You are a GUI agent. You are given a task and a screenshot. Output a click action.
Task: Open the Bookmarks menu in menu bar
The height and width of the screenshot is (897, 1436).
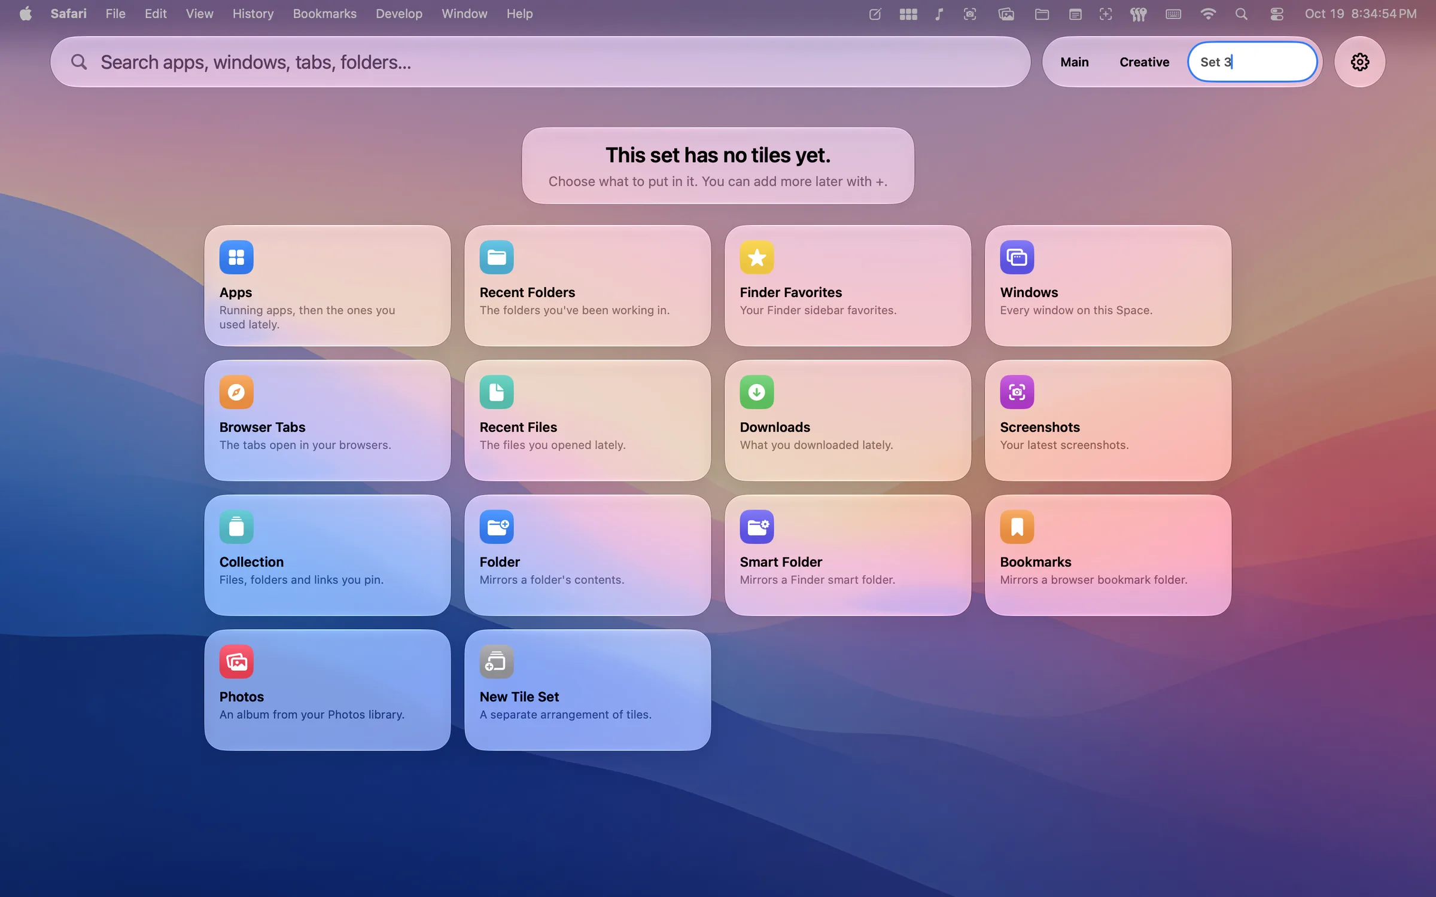point(324,13)
